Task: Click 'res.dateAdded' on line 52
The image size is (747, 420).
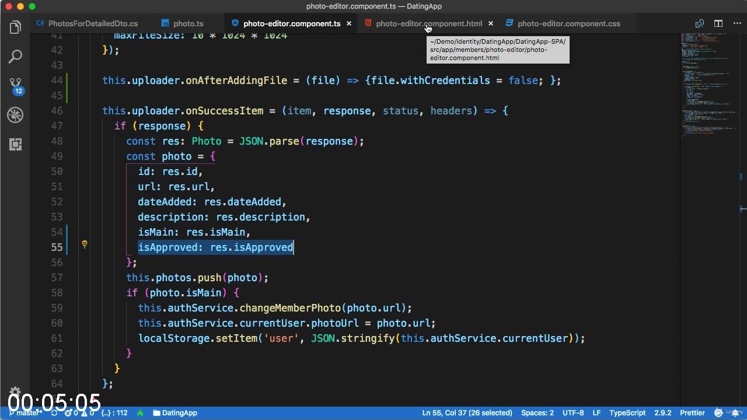Action: 243,202
